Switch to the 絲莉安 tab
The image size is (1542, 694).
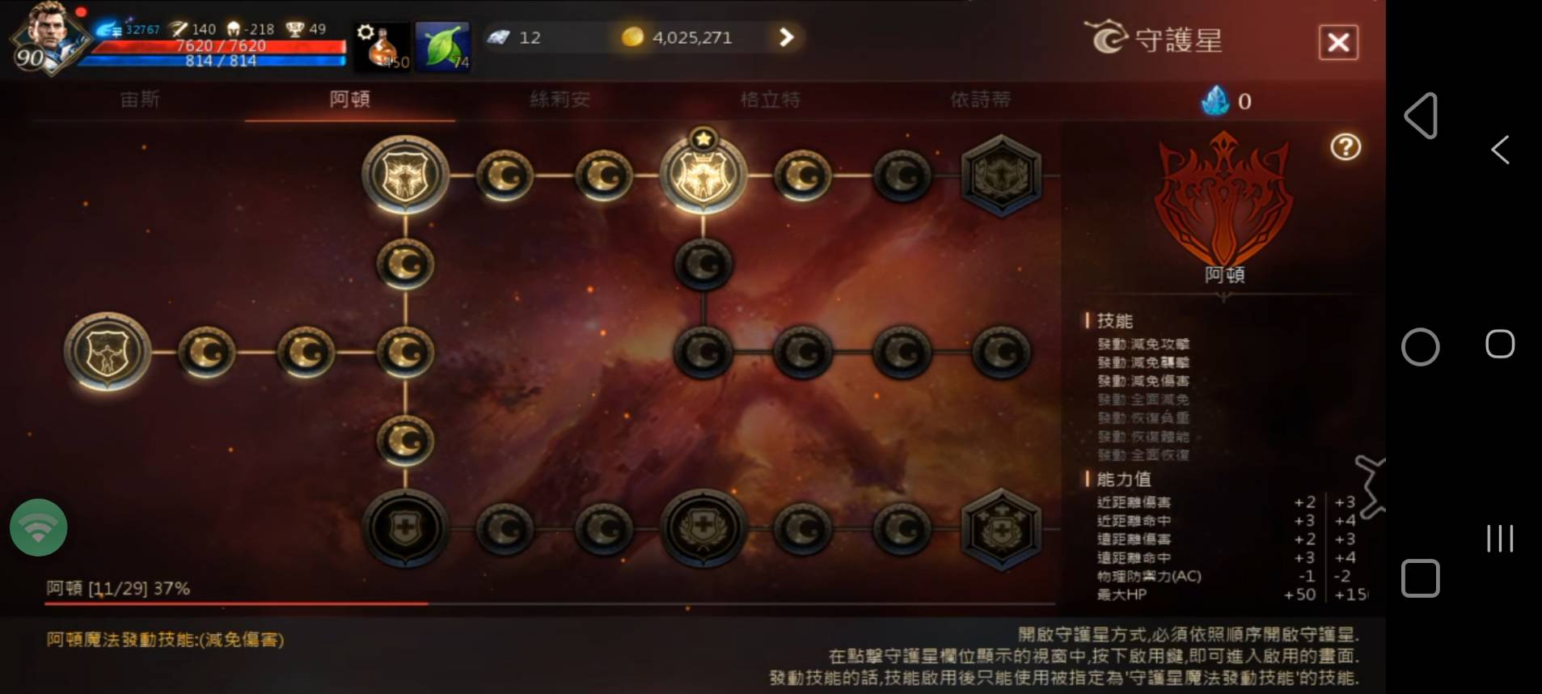[x=560, y=99]
